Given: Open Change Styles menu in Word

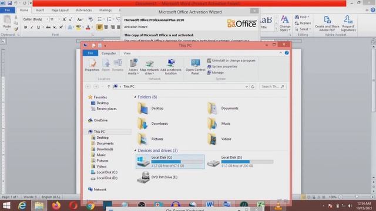Looking at the screenshot, I should (285, 23).
